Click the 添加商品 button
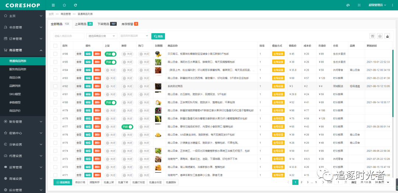Image resolution: width=398 pixels, height=193 pixels. (63, 182)
